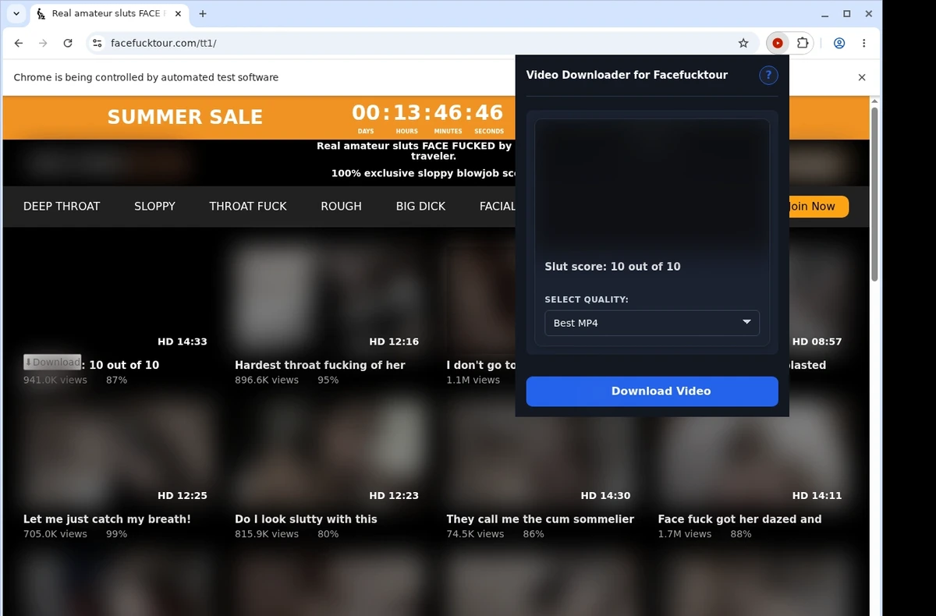Select the FACIAL category menu item
Screen dimensions: 936x616
tap(497, 206)
